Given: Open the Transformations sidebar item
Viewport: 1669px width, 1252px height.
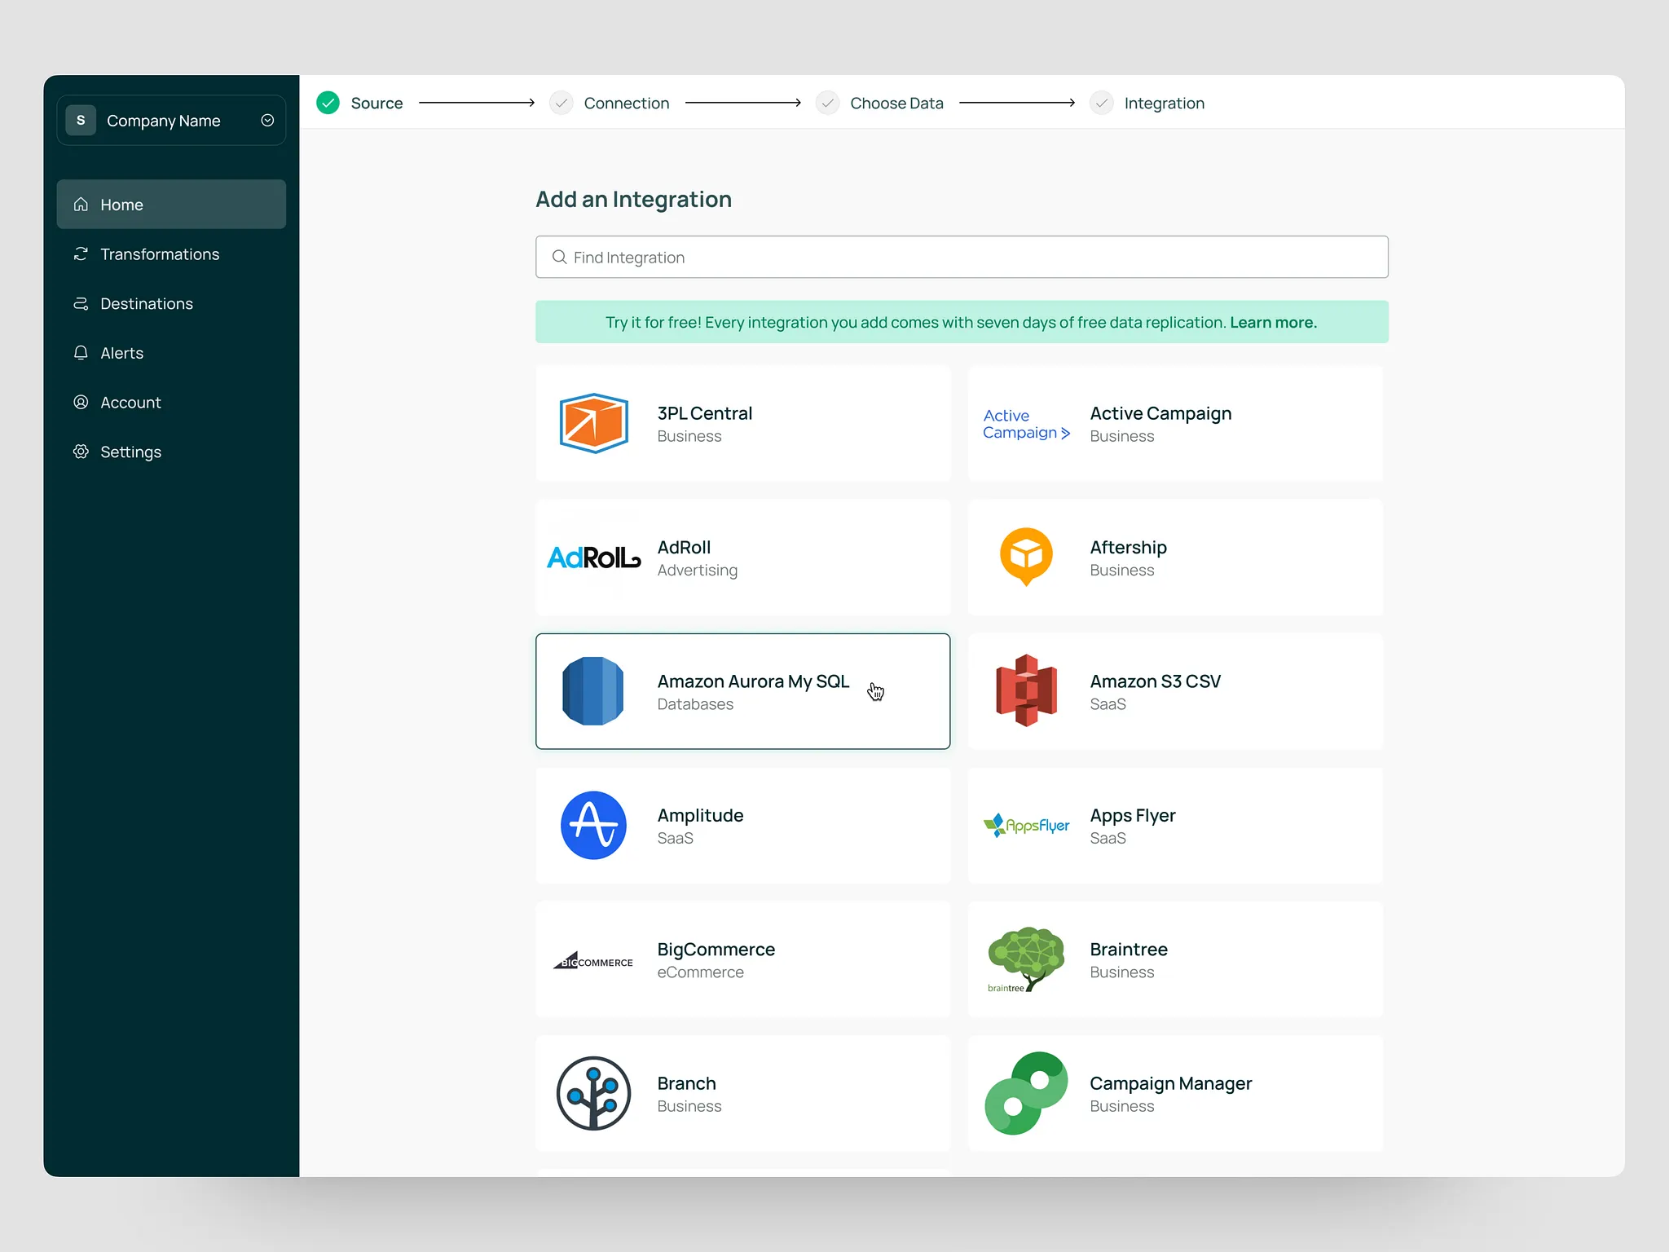Looking at the screenshot, I should [159, 254].
